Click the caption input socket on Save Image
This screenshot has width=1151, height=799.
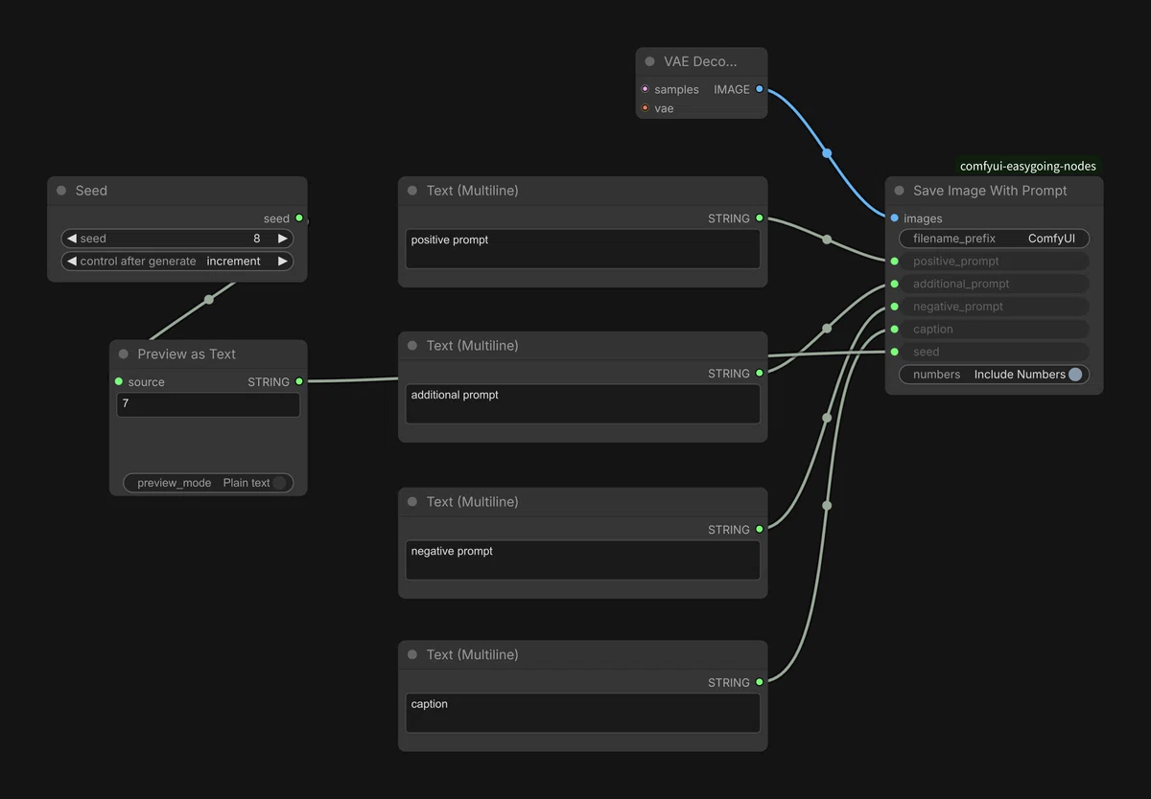895,330
